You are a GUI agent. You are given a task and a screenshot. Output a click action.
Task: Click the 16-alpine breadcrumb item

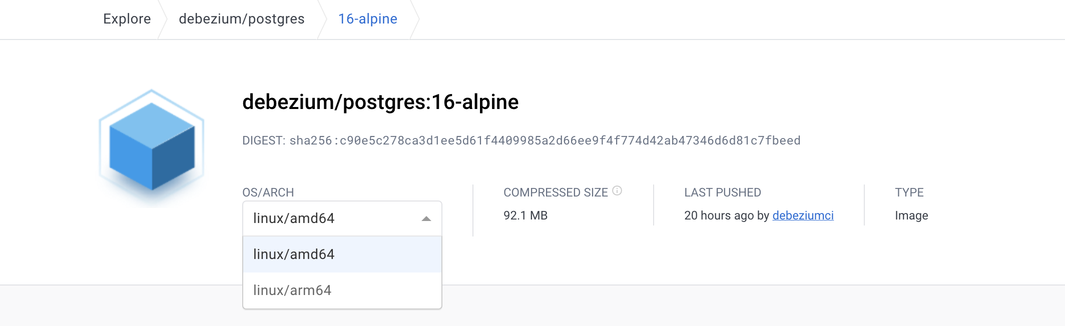coord(368,19)
